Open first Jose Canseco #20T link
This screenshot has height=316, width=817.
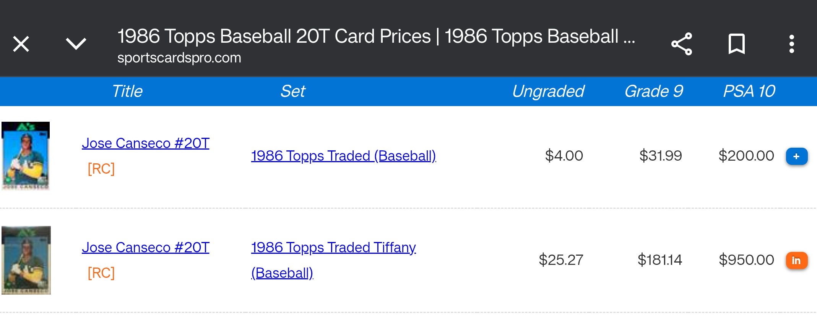point(145,143)
